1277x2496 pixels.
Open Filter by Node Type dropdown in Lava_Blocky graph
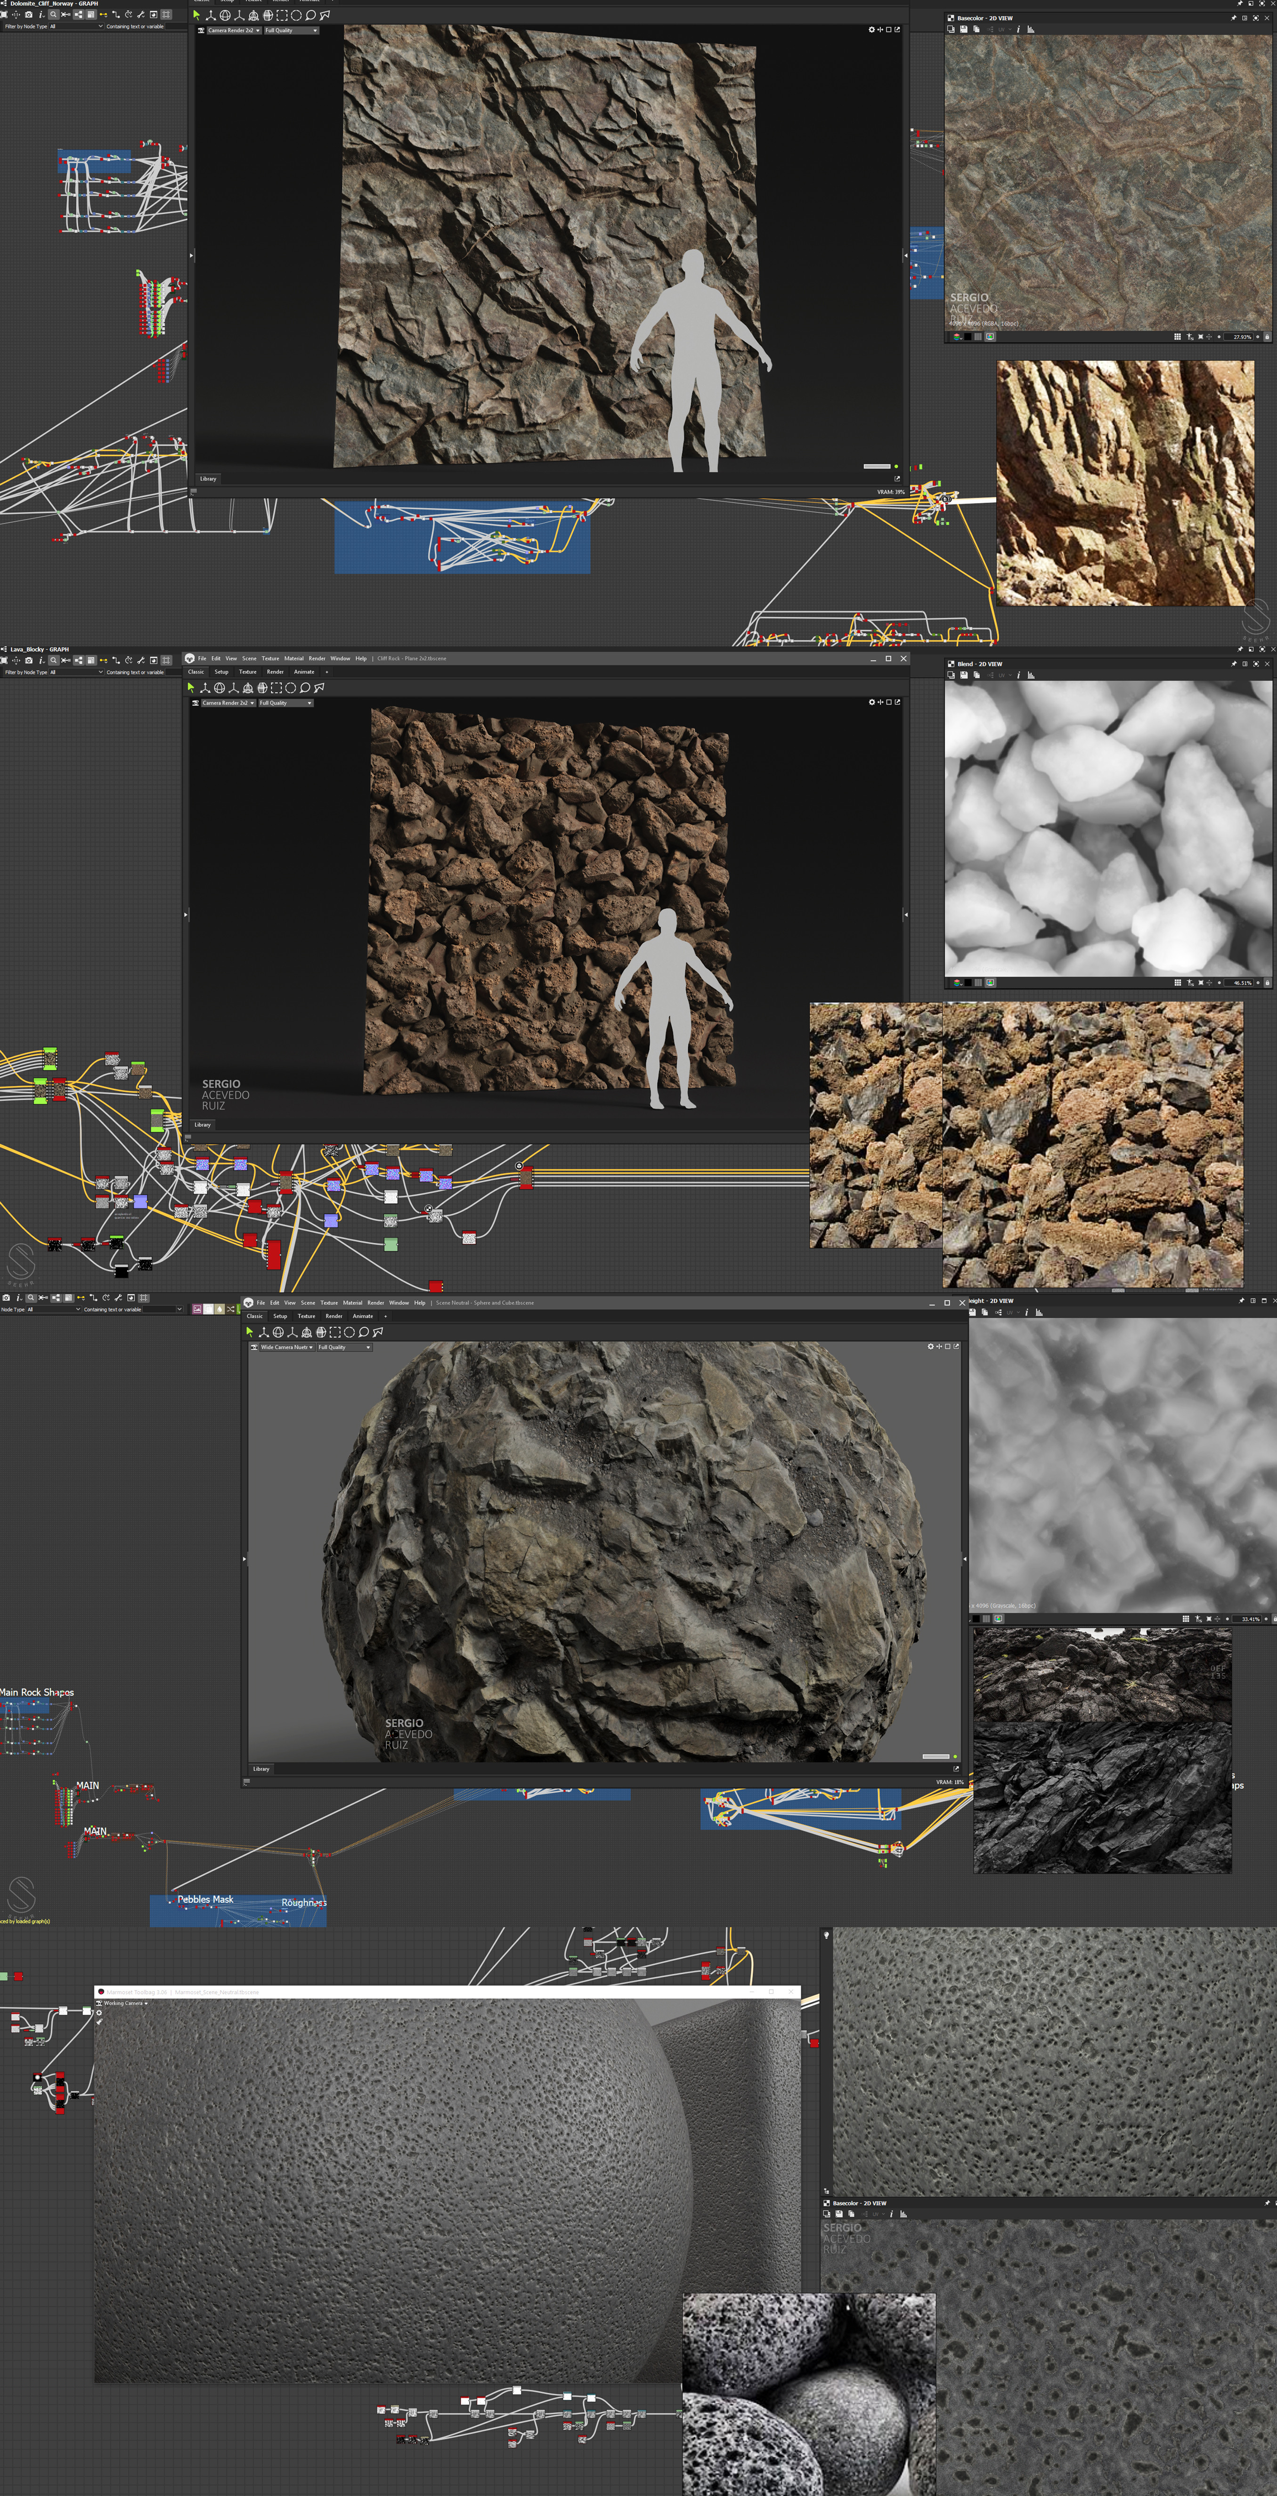tap(76, 673)
